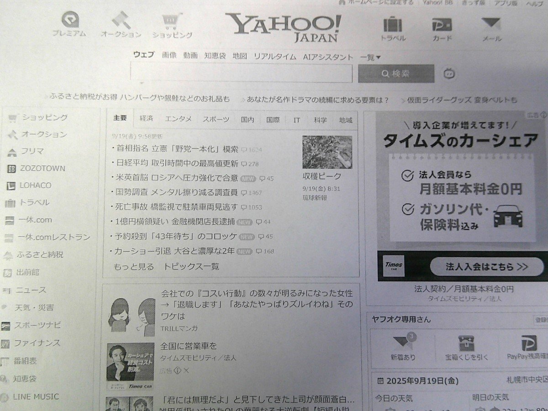The height and width of the screenshot is (411, 548).
Task: Switch to the スポーツ news tab
Action: point(216,119)
